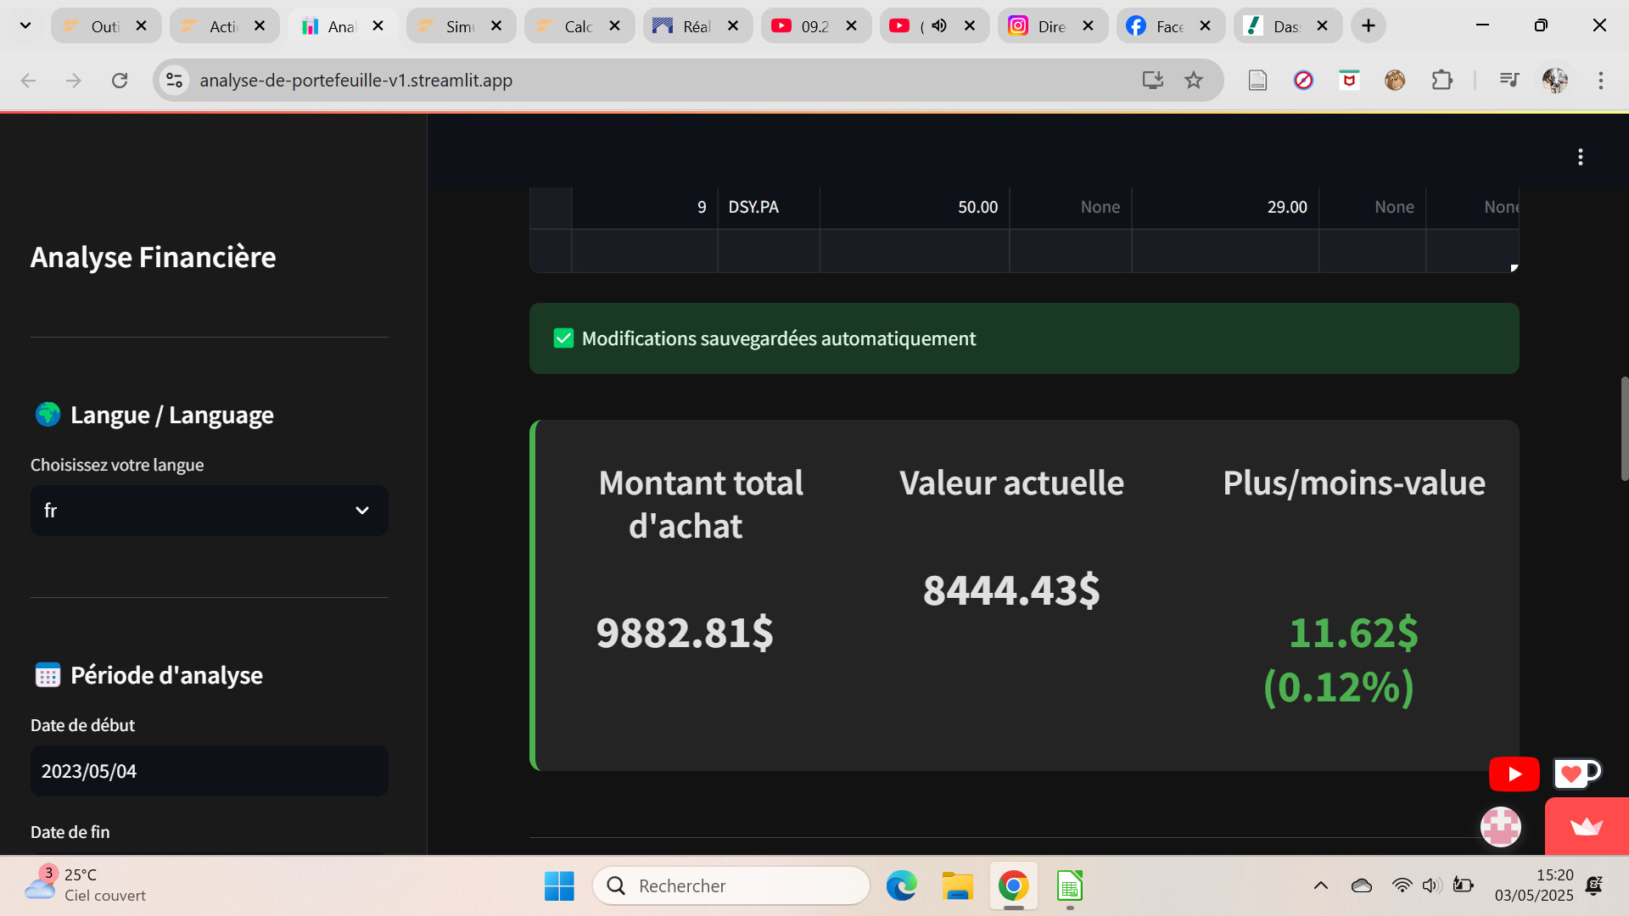Image resolution: width=1629 pixels, height=916 pixels.
Task: Bookmark page with star icon
Action: [1194, 81]
